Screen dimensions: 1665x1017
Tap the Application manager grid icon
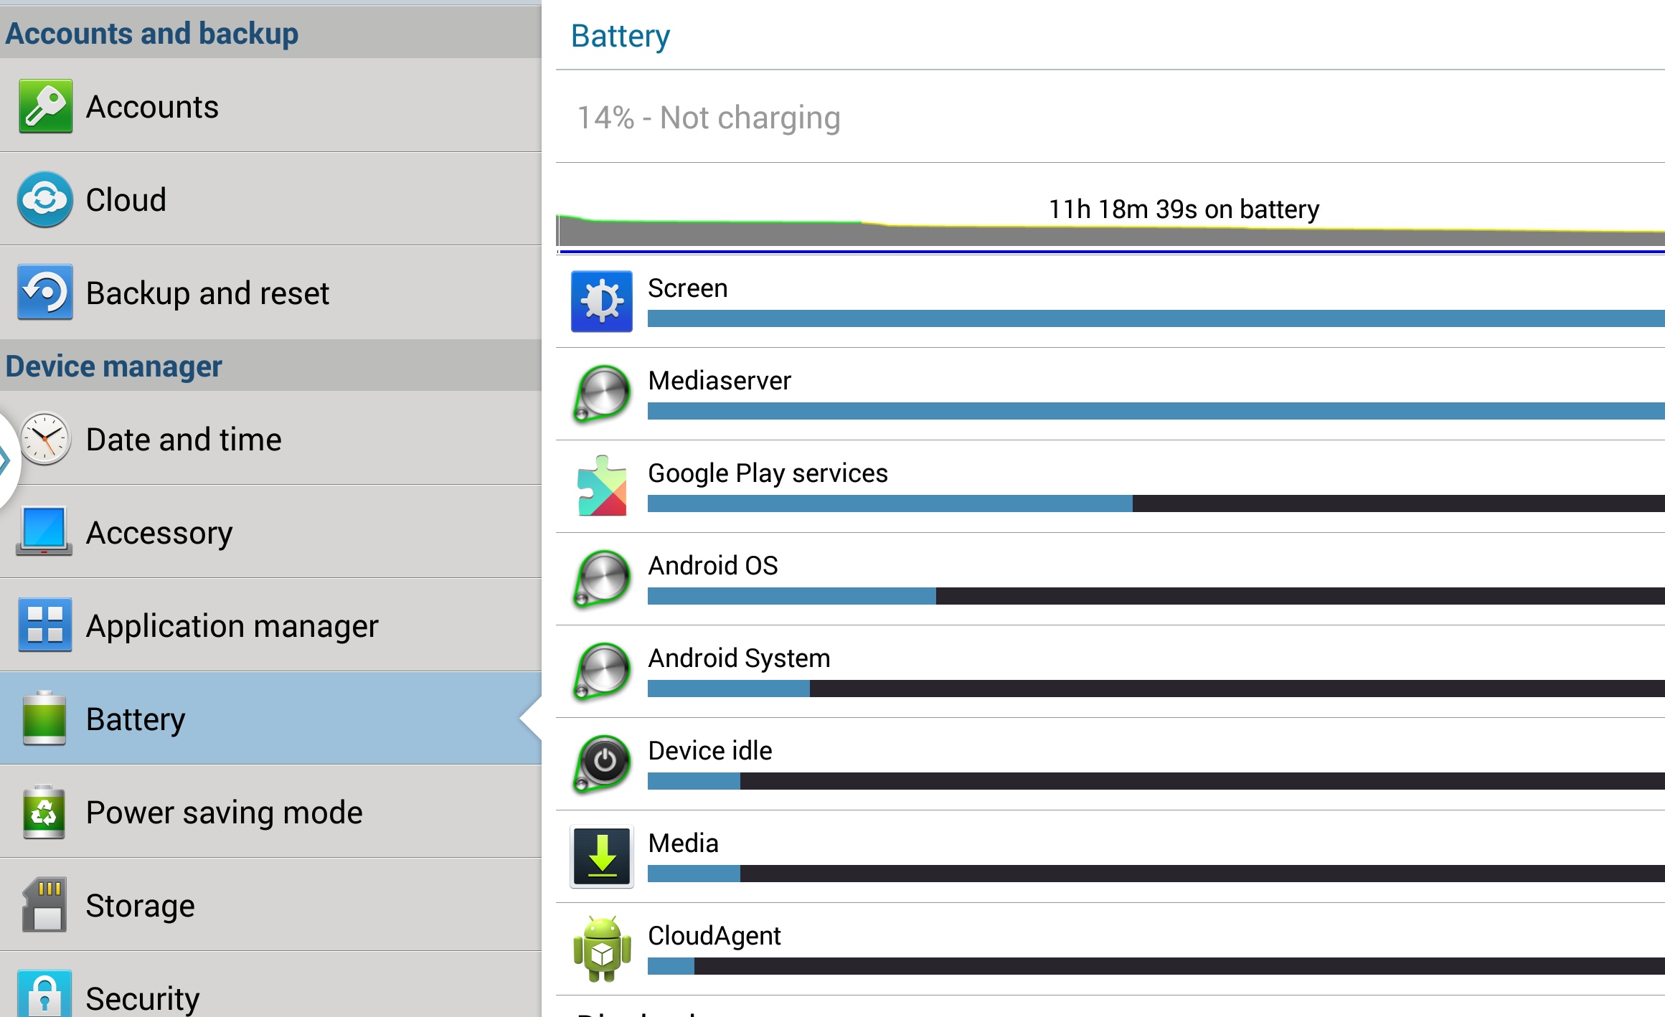(45, 625)
